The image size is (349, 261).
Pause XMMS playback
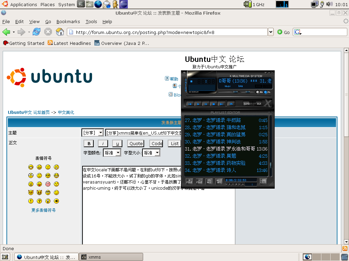[206, 104]
